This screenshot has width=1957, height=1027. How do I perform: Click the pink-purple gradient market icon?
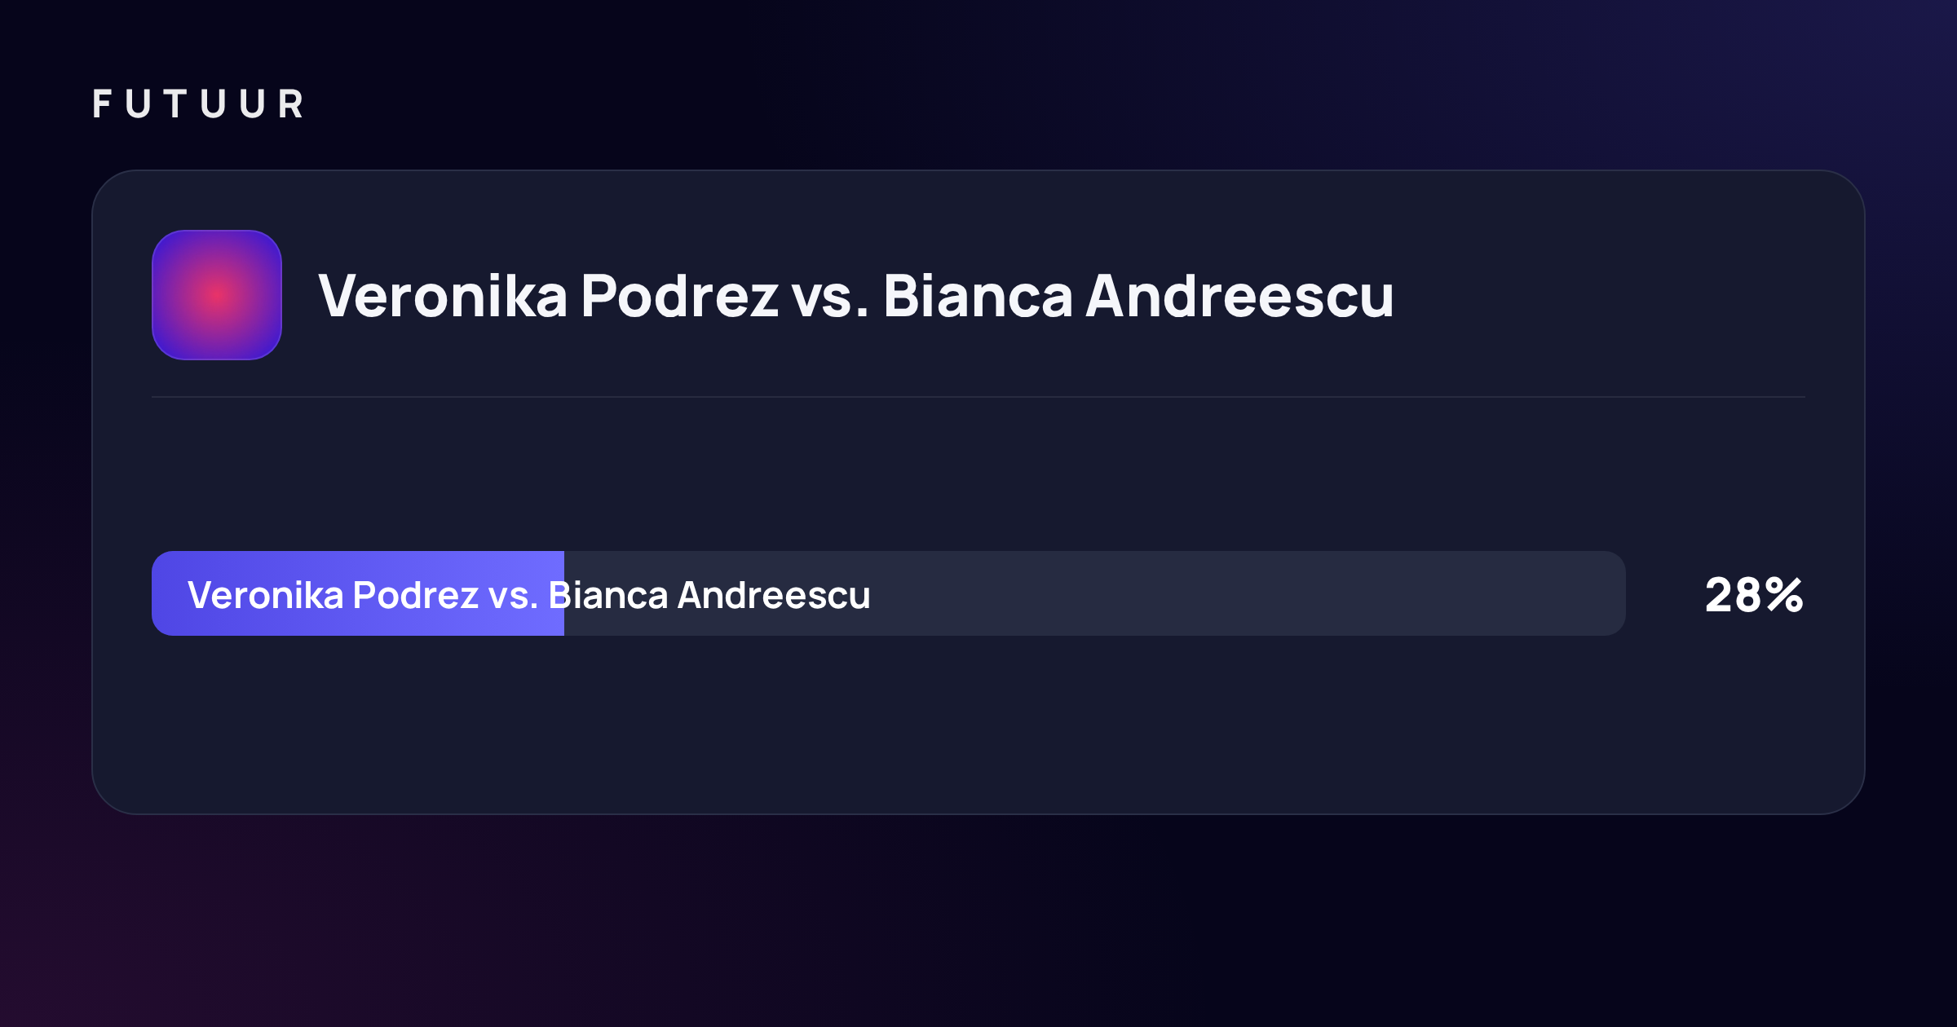point(217,295)
